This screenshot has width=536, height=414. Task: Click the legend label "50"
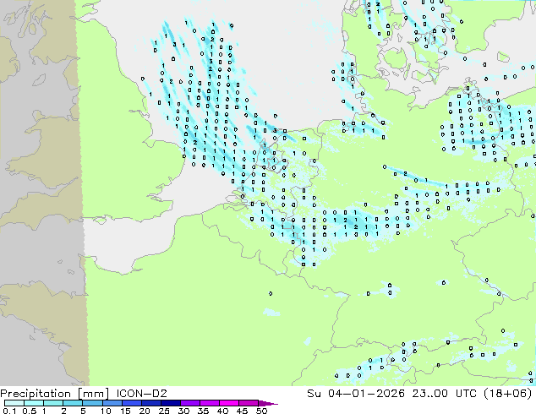pos(261,411)
